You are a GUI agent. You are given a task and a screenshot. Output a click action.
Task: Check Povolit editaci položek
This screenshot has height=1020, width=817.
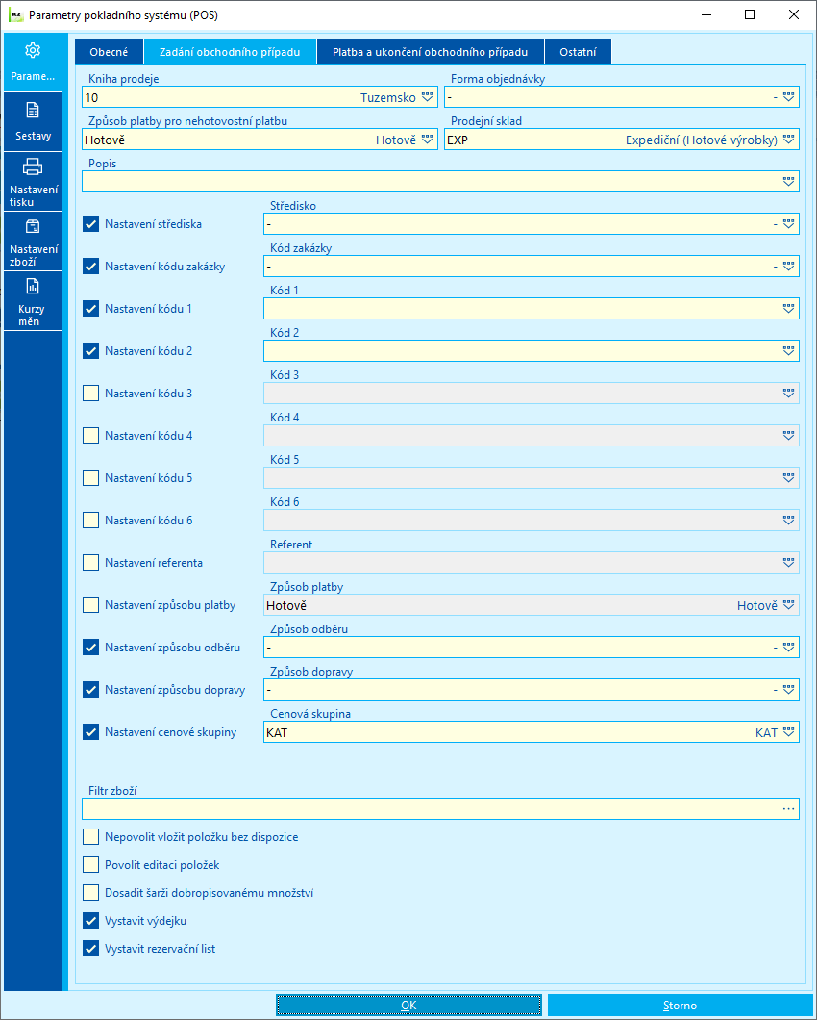pyautogui.click(x=91, y=865)
